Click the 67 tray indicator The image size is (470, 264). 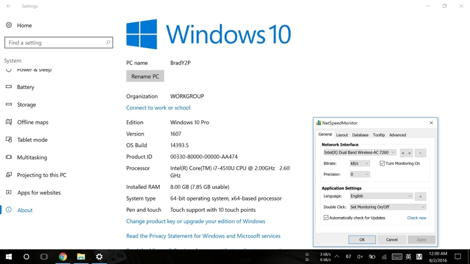click(x=348, y=256)
